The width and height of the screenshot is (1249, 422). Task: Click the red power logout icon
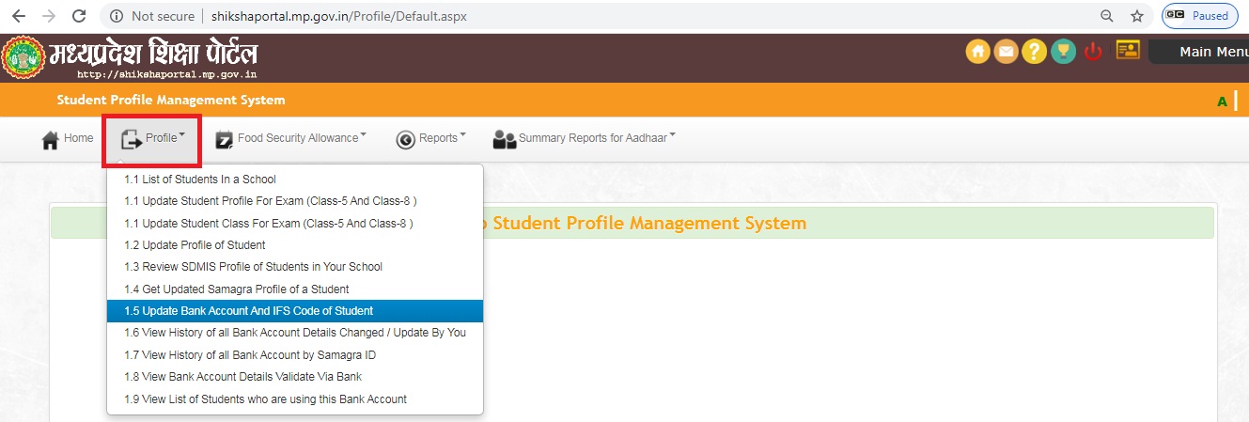click(1093, 52)
